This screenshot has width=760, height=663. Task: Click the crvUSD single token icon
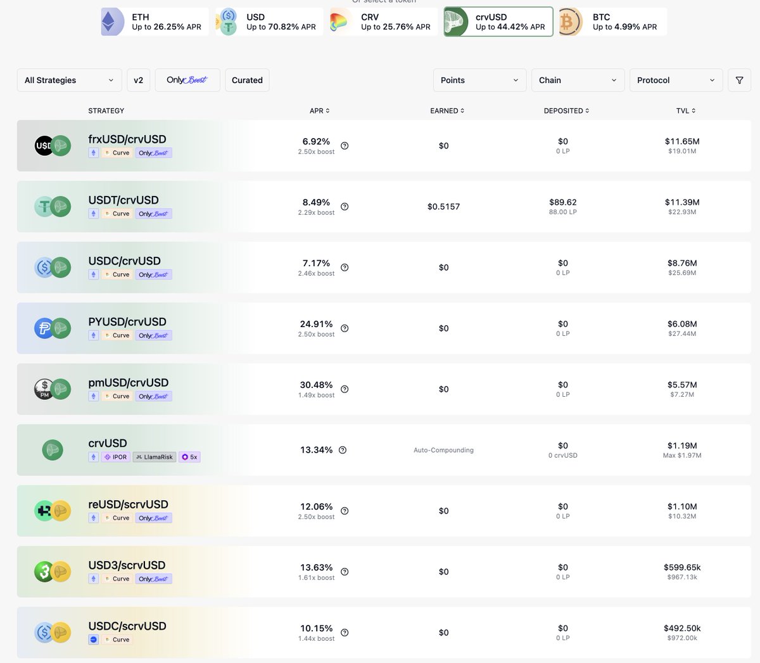tap(53, 450)
